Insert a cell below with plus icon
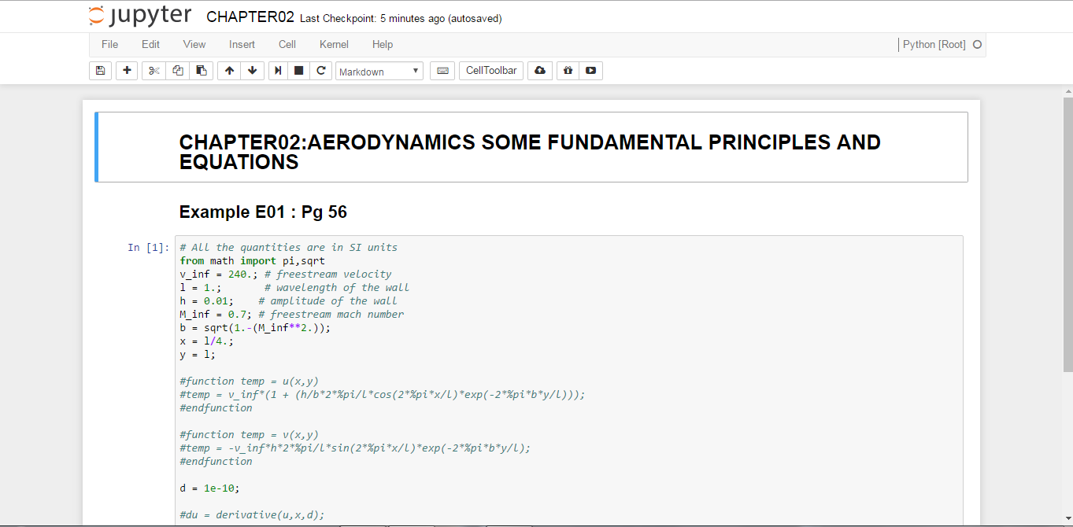1073x527 pixels. 127,71
